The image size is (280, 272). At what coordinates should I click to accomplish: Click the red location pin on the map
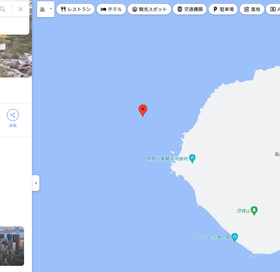[x=143, y=110]
